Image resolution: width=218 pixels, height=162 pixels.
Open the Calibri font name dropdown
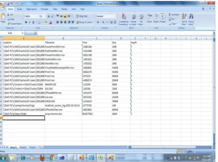38,16
